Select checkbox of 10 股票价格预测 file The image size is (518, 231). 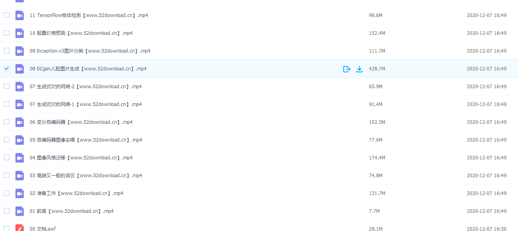tap(7, 33)
